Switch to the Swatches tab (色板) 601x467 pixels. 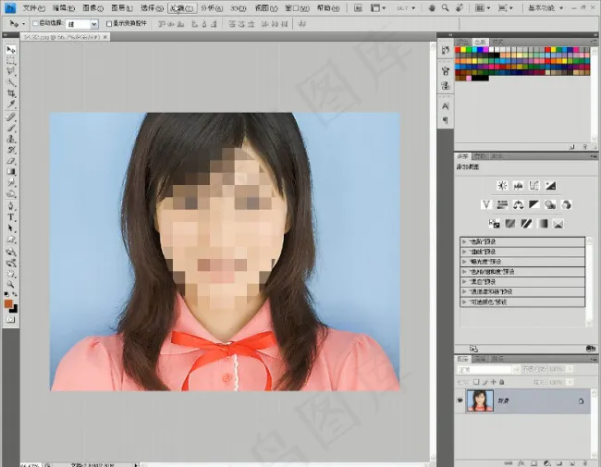coord(480,42)
